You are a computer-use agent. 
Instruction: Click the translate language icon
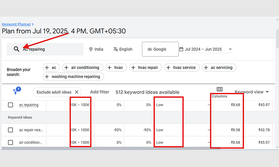point(116,49)
